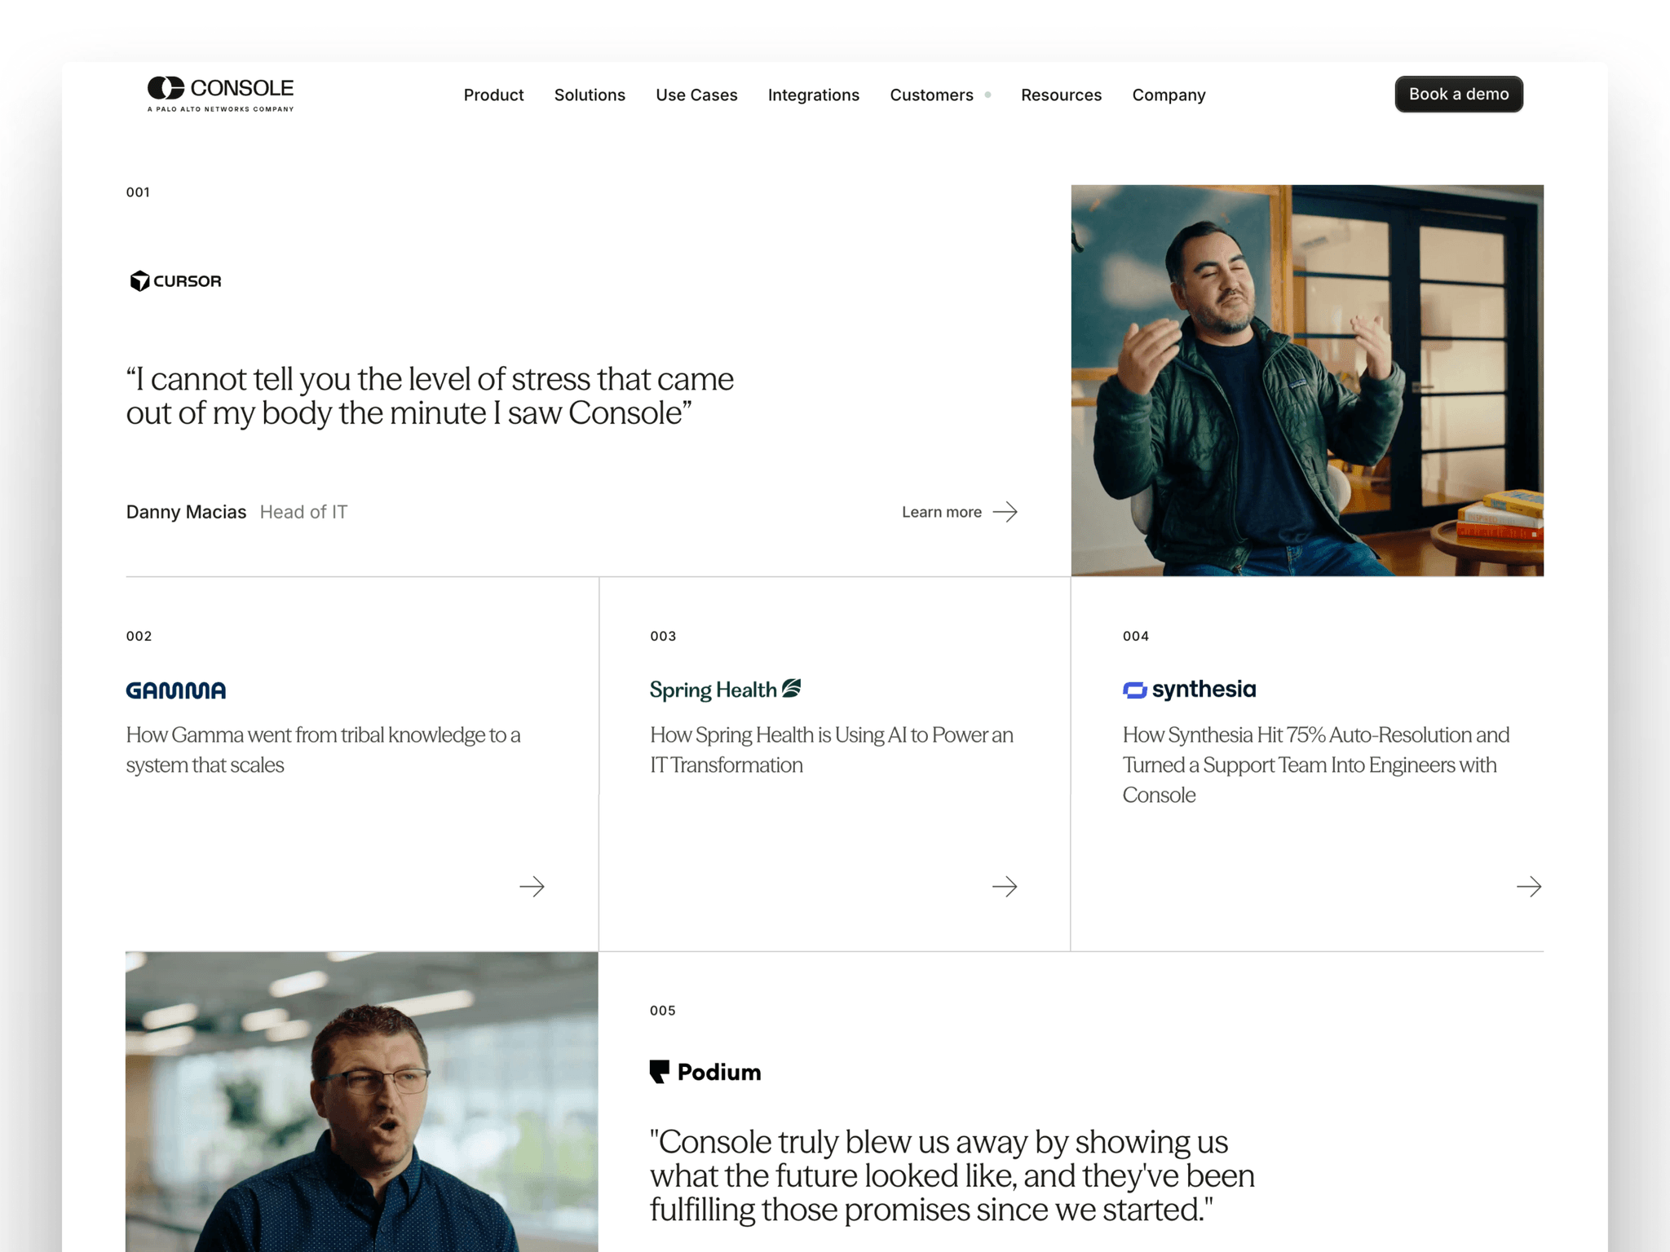Click Learn more for Cursor story
Image resolution: width=1670 pixels, height=1252 pixels.
pyautogui.click(x=941, y=512)
